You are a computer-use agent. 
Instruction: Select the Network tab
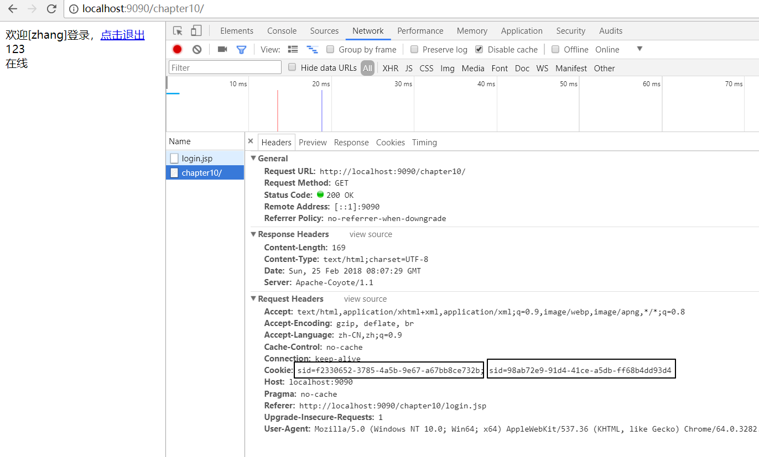368,31
